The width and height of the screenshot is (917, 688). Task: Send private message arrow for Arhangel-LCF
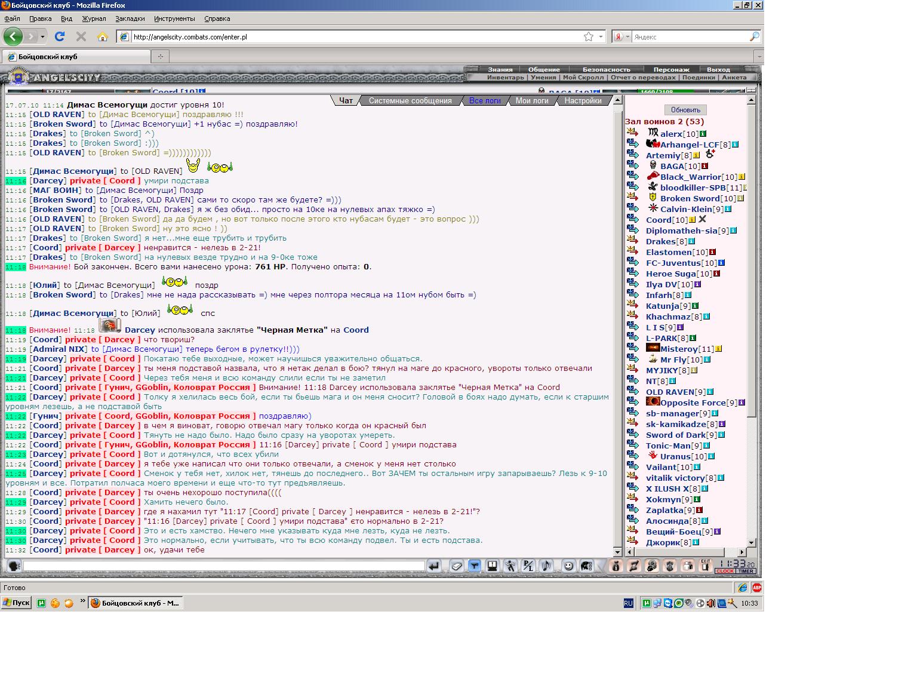(x=633, y=144)
